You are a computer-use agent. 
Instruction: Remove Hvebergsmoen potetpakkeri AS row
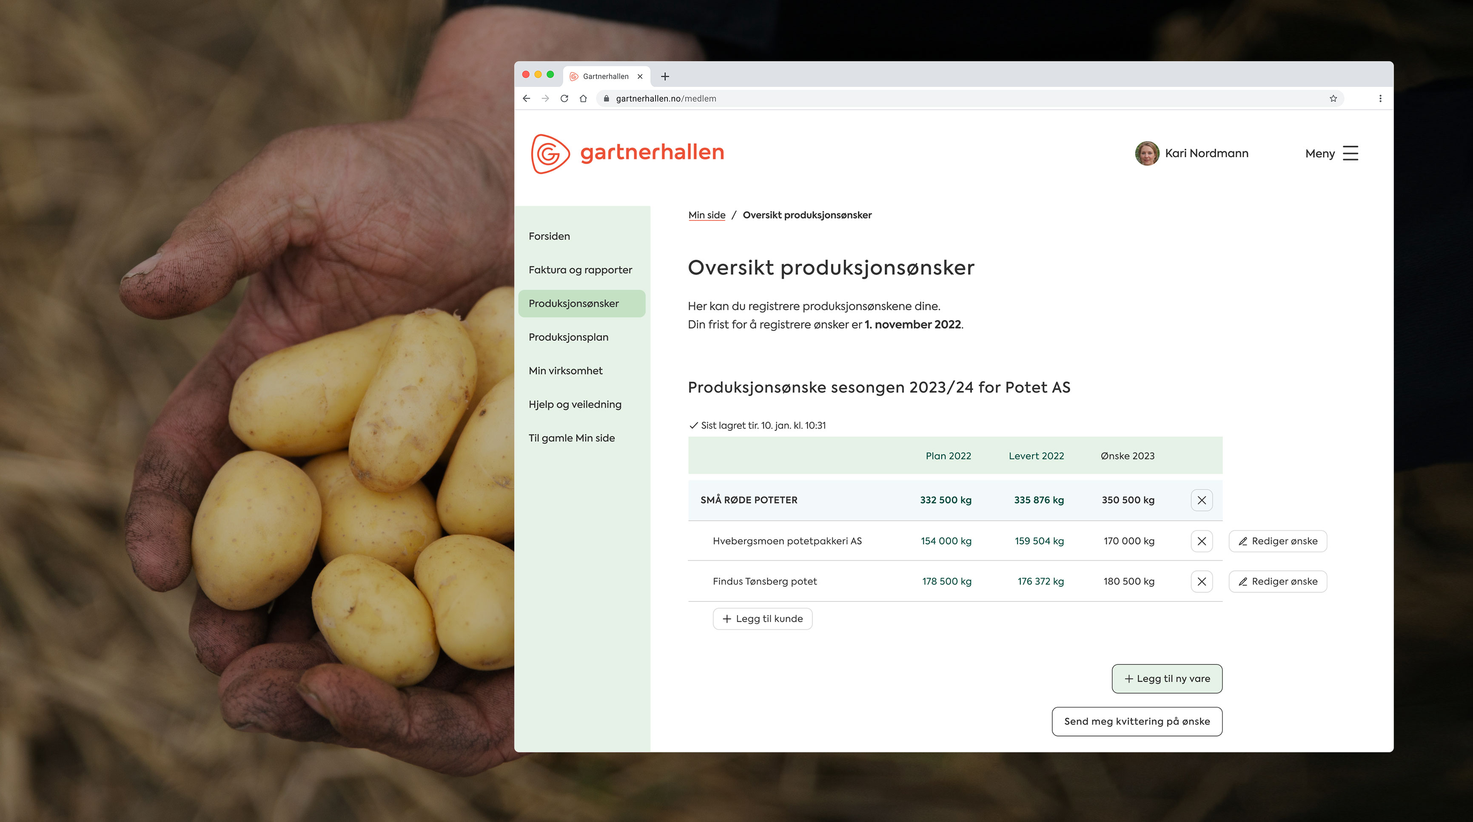[x=1201, y=541]
